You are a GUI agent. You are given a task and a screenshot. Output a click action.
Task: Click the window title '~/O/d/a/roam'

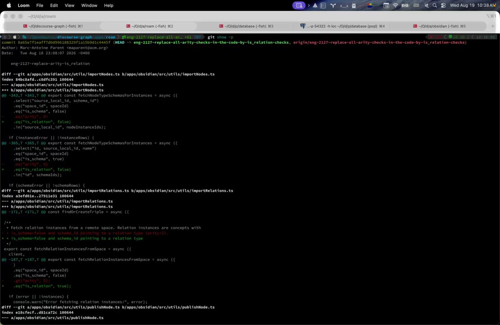pyautogui.click(x=42, y=16)
